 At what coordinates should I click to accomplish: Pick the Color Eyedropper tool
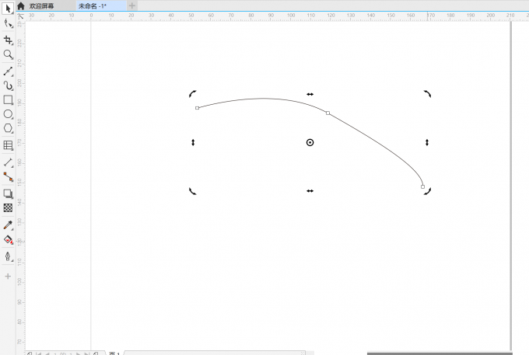click(x=8, y=225)
